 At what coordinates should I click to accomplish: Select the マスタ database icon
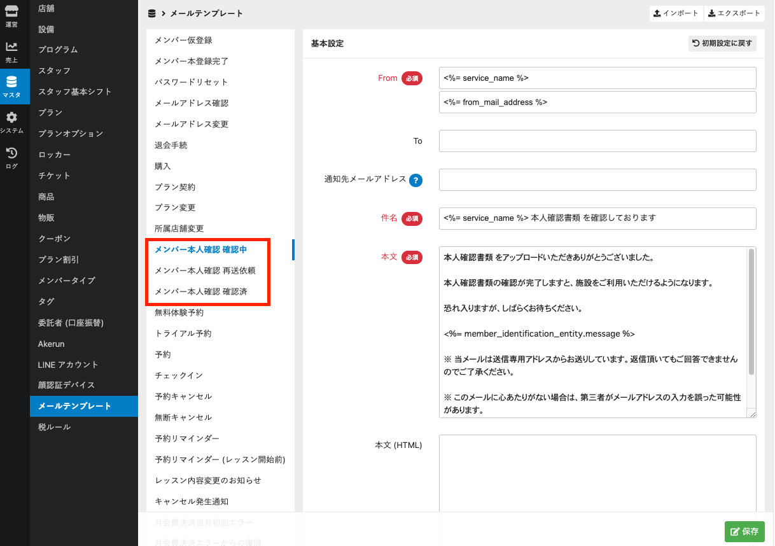pos(11,86)
